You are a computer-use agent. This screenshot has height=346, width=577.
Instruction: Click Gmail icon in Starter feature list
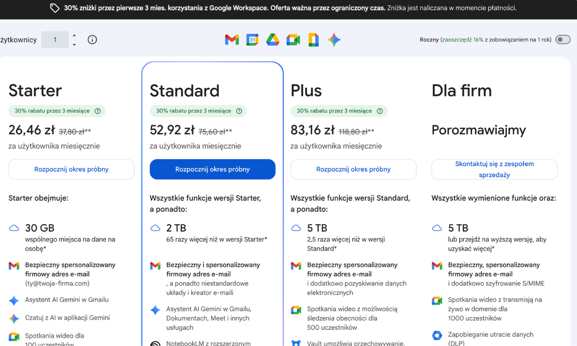tap(14, 266)
